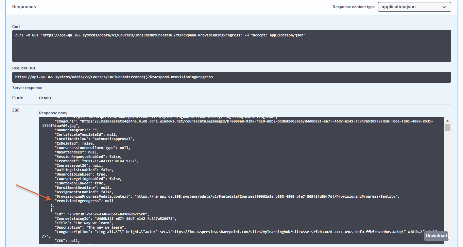Click the response body scrollbar thumb

pyautogui.click(x=447, y=128)
